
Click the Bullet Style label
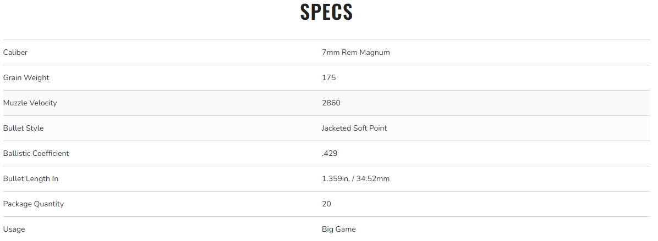coord(23,128)
